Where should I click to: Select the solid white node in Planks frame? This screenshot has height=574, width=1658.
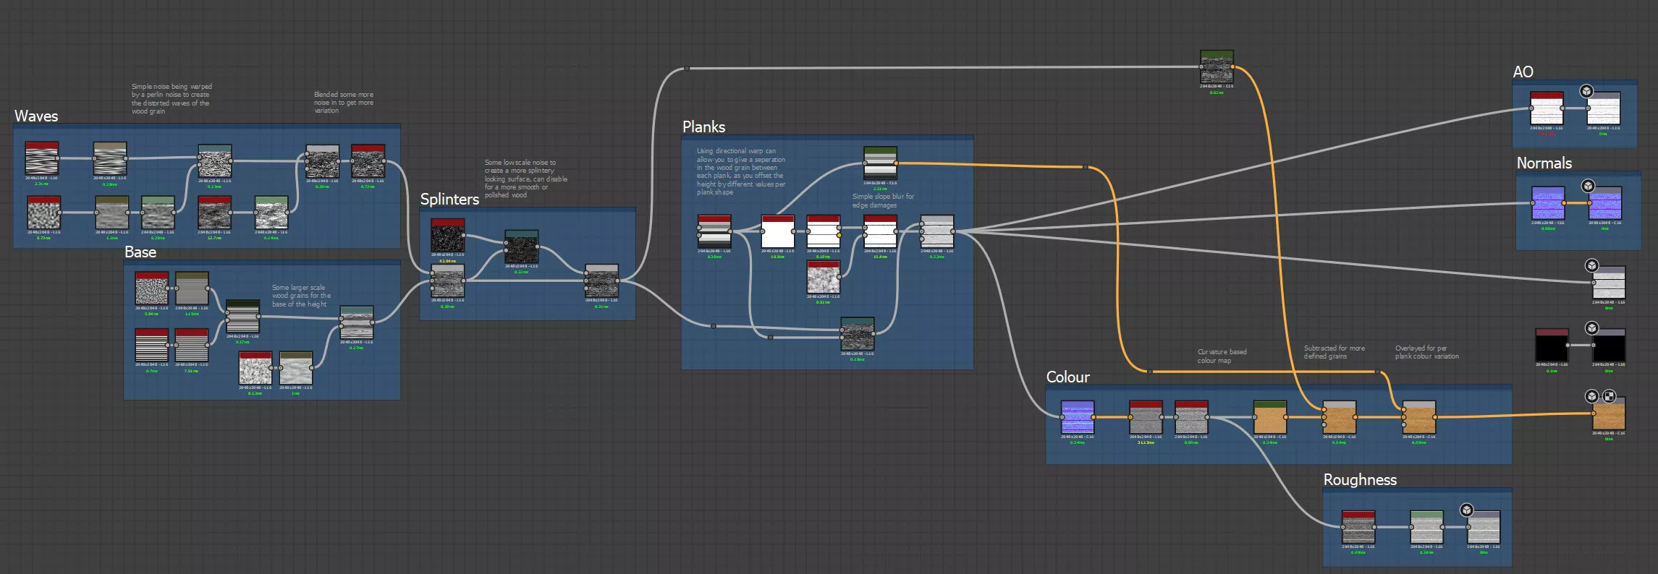(778, 233)
